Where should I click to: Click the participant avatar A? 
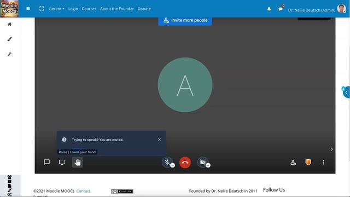click(185, 85)
